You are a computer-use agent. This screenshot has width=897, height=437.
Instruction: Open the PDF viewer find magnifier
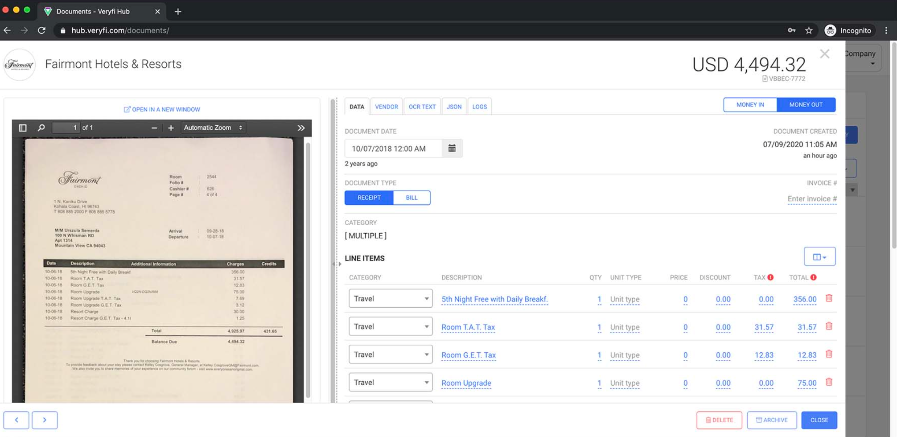click(41, 128)
